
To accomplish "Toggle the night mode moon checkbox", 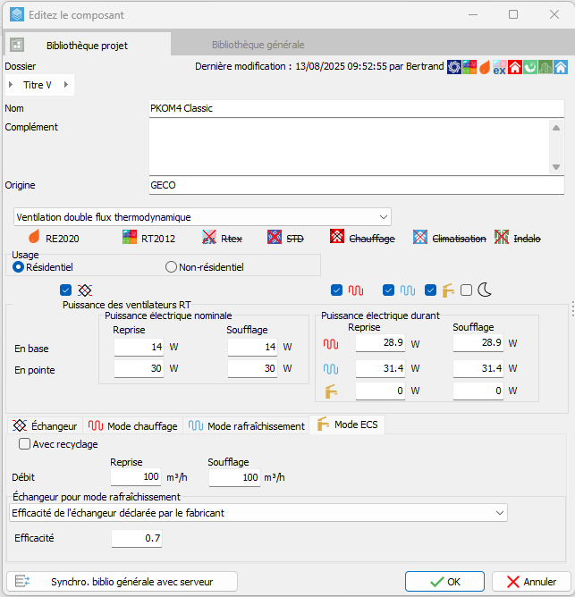I will (x=466, y=290).
